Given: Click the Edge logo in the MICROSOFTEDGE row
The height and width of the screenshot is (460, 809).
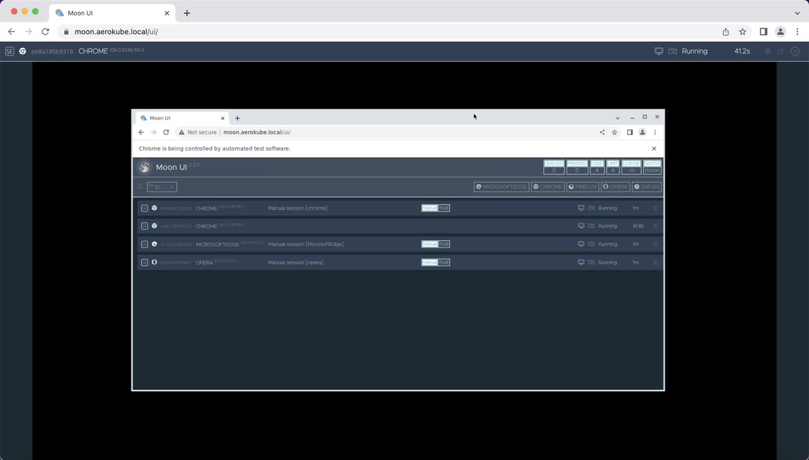Looking at the screenshot, I should click(154, 244).
